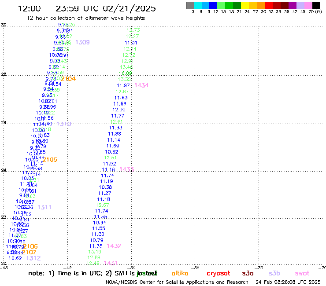Click the orange altika pass number 2104
Image resolution: width=326 pixels, height=286 pixels.
coord(68,79)
